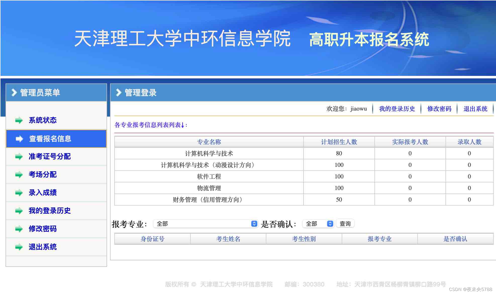The width and height of the screenshot is (496, 294).
Task: Click the 计划招生人数 column header
Action: pyautogui.click(x=339, y=142)
